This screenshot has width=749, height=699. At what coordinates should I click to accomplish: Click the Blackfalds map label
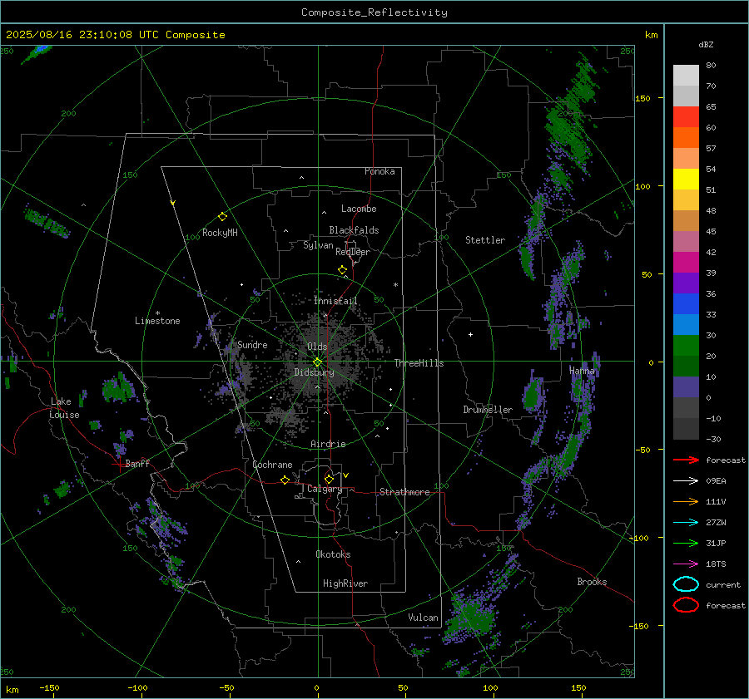coord(354,230)
